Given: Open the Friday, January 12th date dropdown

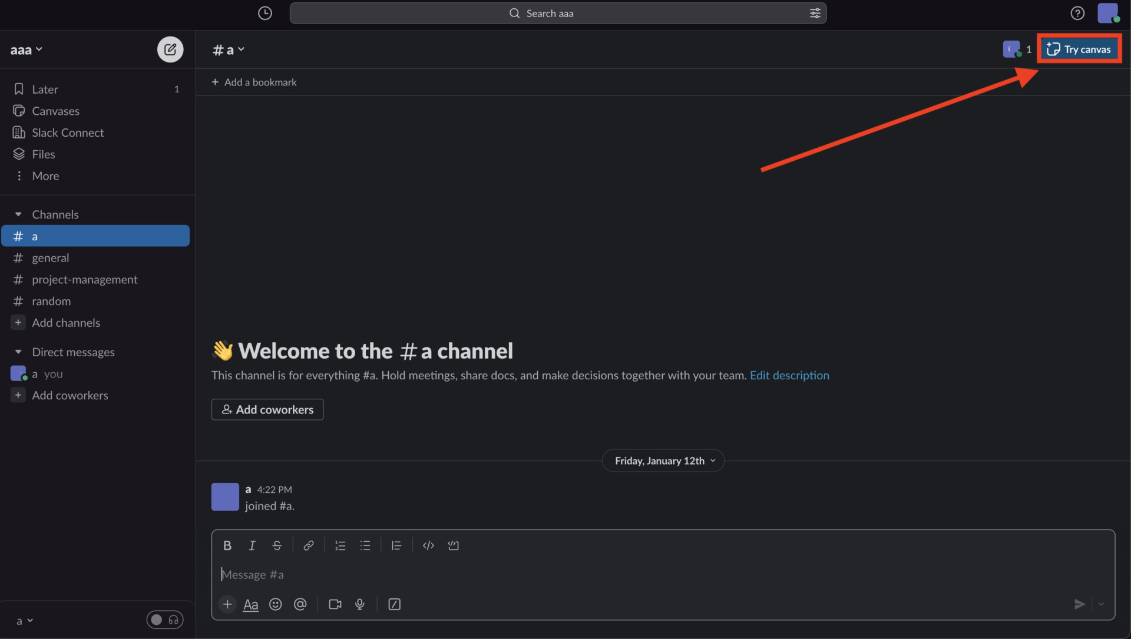Looking at the screenshot, I should 663,461.
